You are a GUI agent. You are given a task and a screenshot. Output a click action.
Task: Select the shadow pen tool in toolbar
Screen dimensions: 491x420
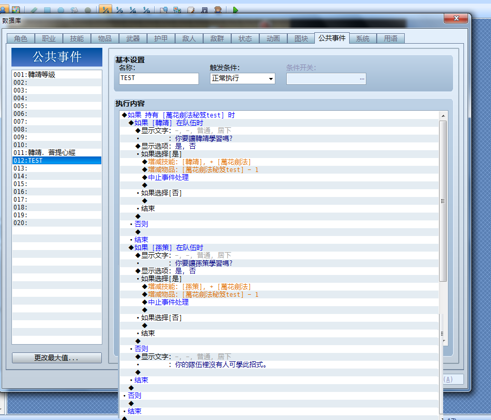point(88,10)
